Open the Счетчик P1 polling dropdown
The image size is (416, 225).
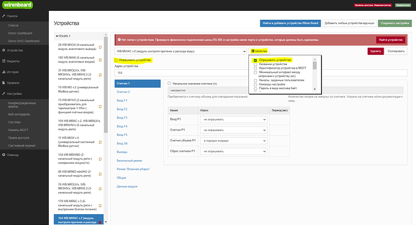click(234, 130)
